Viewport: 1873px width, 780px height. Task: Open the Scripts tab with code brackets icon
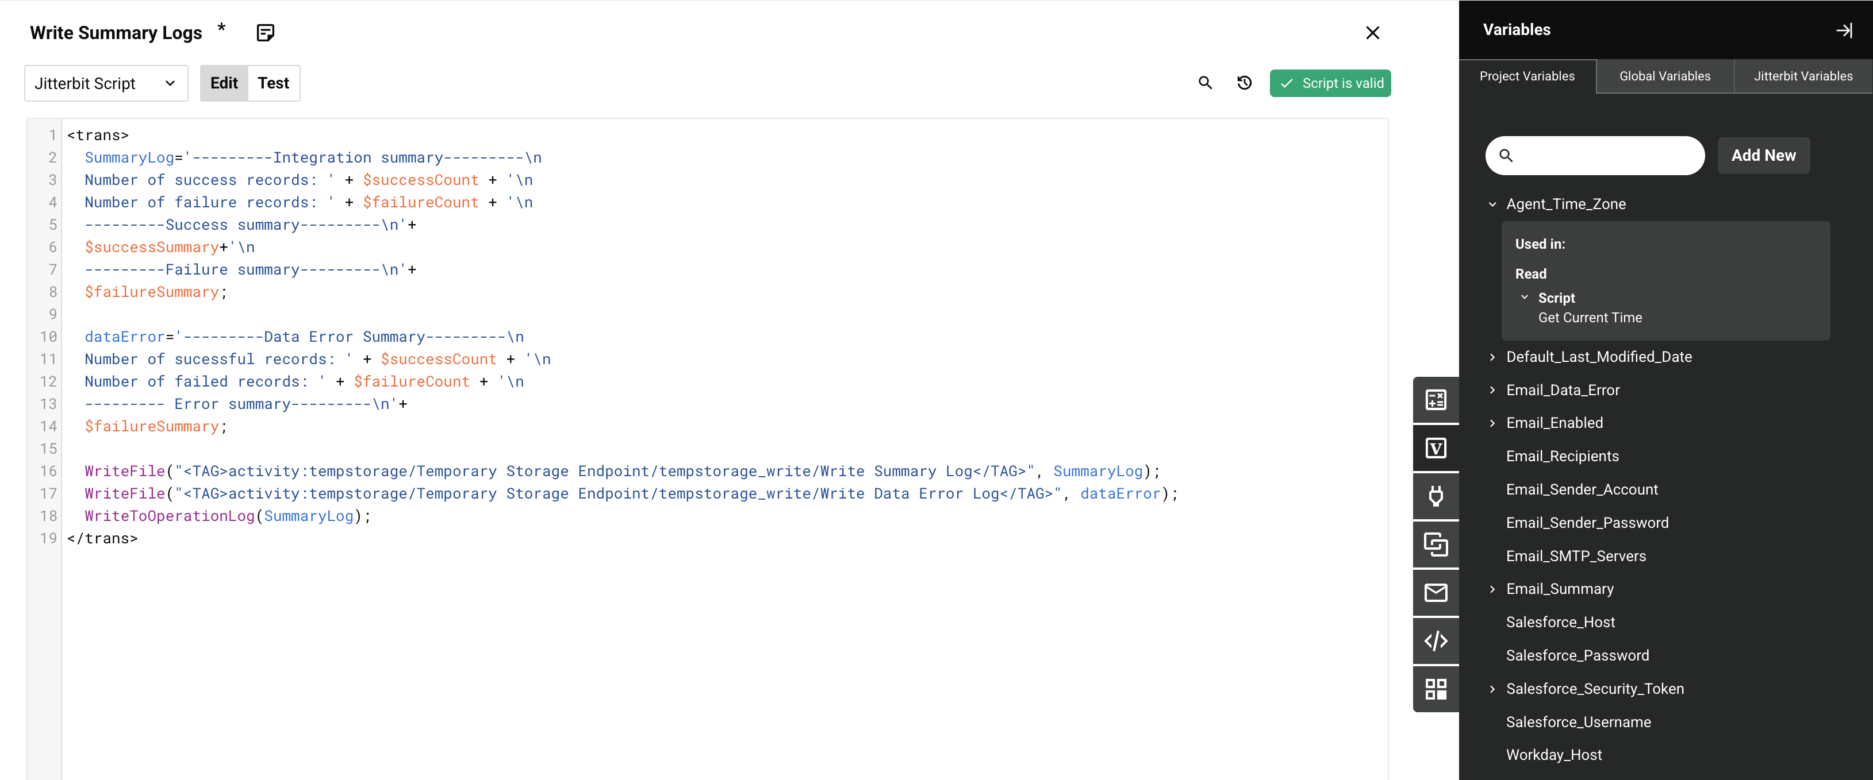click(x=1436, y=640)
